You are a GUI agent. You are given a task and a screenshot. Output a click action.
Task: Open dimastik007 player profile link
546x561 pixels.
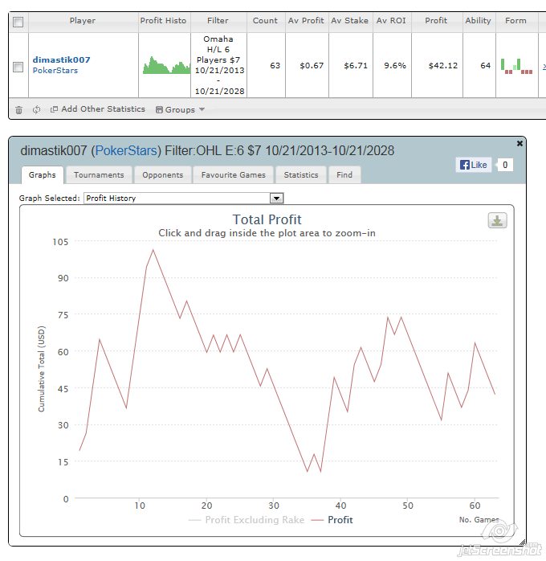62,59
